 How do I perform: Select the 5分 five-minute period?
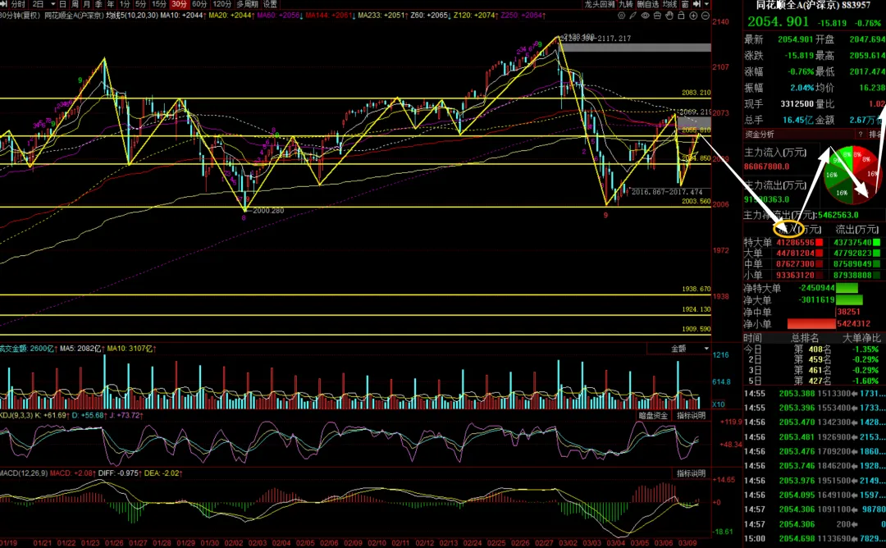[x=141, y=4]
